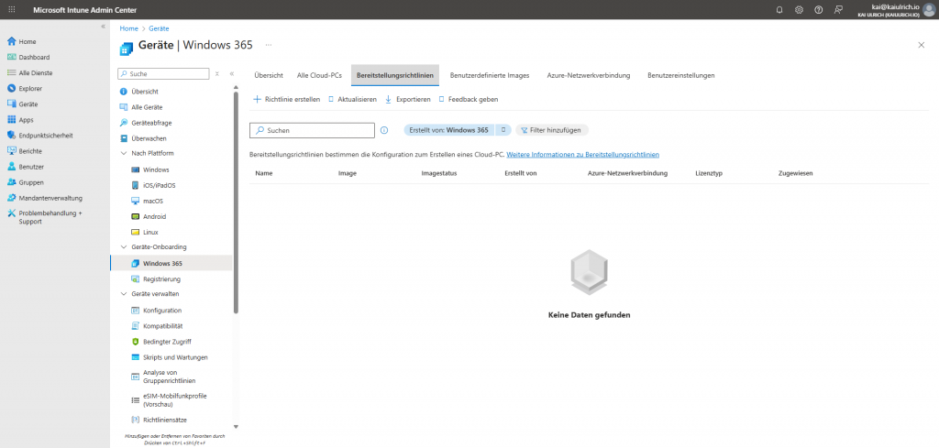Screen dimensions: 939x448
Task: Click Filter hinzufügen button
Action: pyautogui.click(x=552, y=130)
